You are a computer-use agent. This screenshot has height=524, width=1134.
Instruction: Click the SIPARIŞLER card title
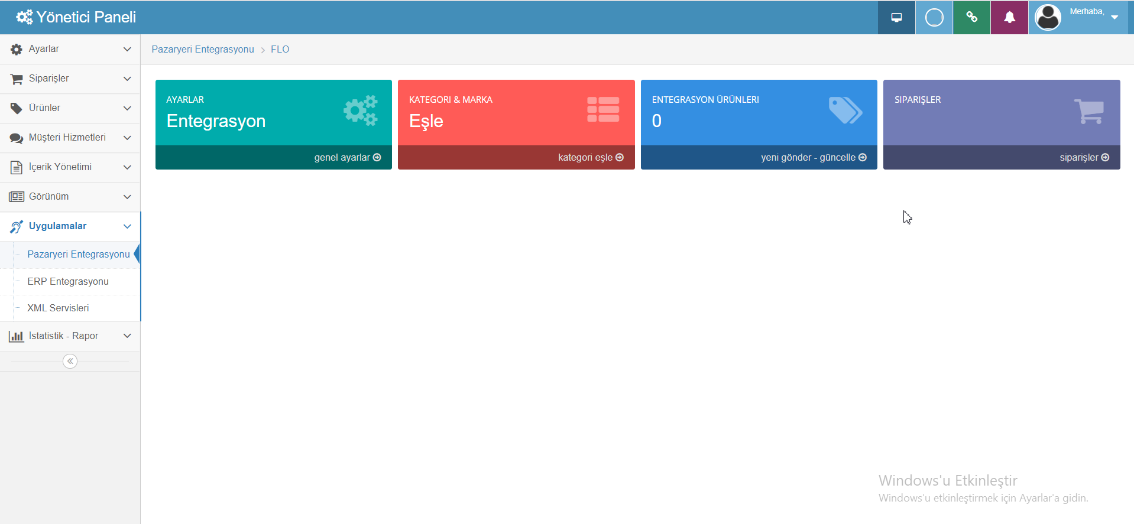coord(918,100)
